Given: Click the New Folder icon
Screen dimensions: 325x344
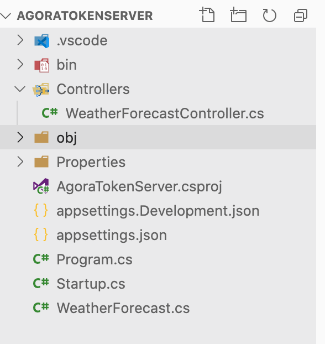Looking at the screenshot, I should [x=238, y=15].
